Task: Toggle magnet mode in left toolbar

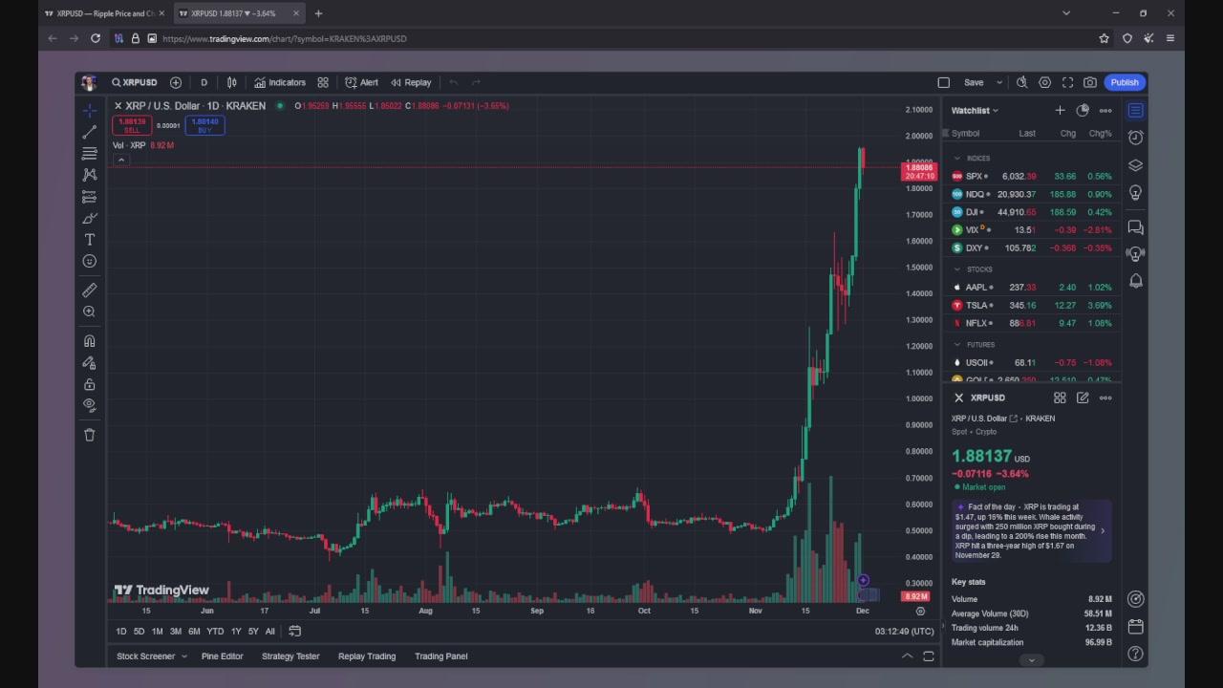Action: [x=89, y=341]
